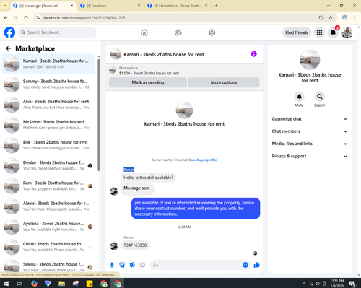361x288 pixels.
Task: Click the Mark as pending button
Action: (x=148, y=82)
